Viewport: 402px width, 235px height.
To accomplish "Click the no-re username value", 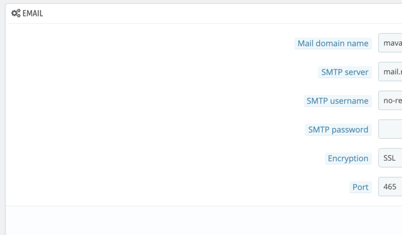I will 391,101.
